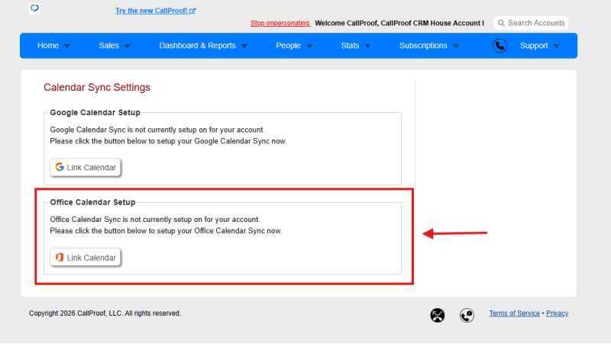Link the Office Calendar
611x344 pixels.
click(x=86, y=258)
